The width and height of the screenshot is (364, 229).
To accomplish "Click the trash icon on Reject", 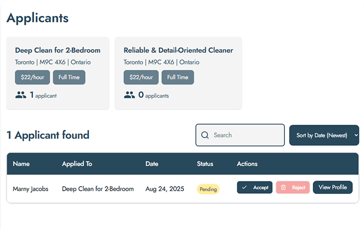I will pyautogui.click(x=284, y=187).
